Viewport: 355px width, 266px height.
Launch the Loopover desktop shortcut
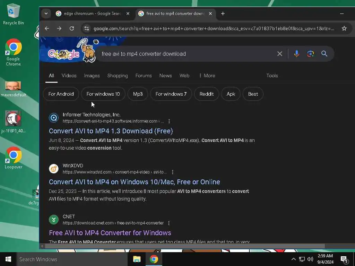14,158
